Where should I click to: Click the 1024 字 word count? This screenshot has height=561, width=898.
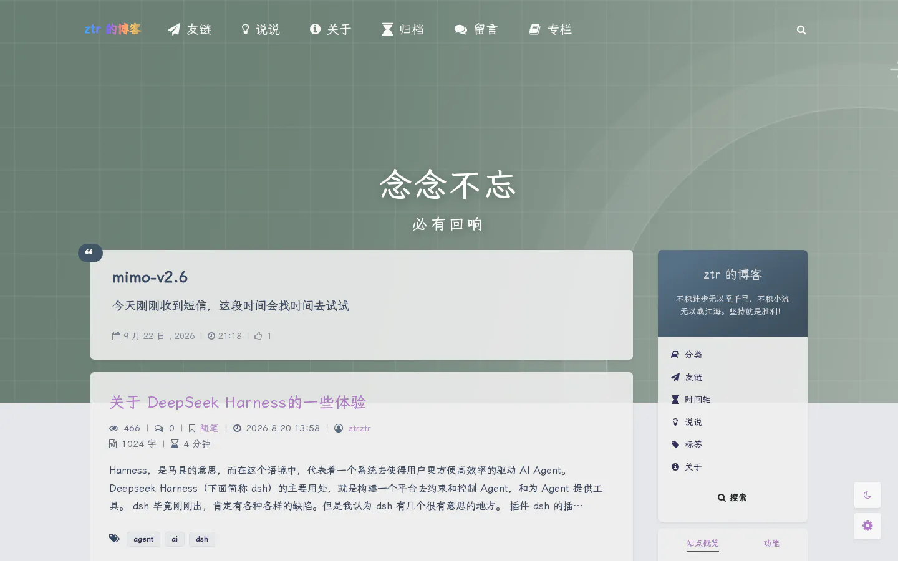139,444
